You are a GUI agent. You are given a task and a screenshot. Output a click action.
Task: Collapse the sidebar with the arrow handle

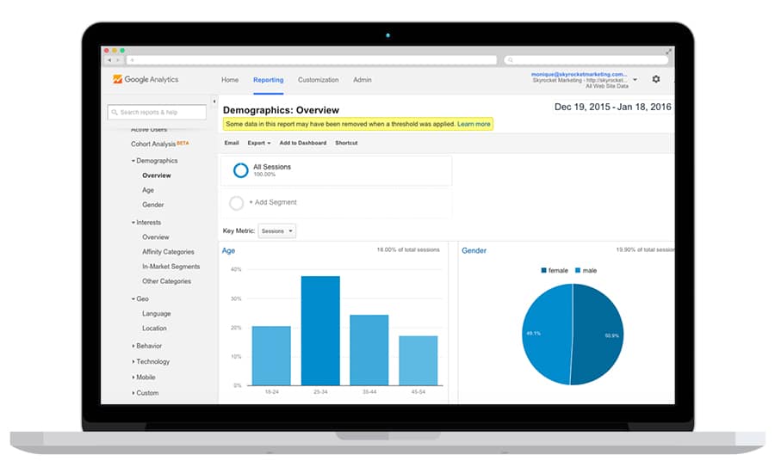(x=214, y=101)
